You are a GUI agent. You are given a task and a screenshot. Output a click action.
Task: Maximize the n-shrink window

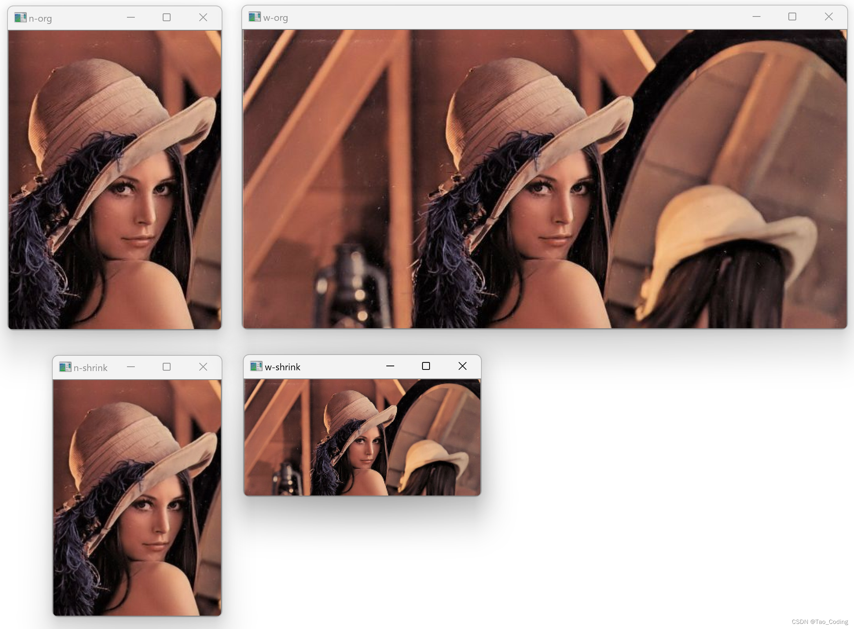[167, 367]
